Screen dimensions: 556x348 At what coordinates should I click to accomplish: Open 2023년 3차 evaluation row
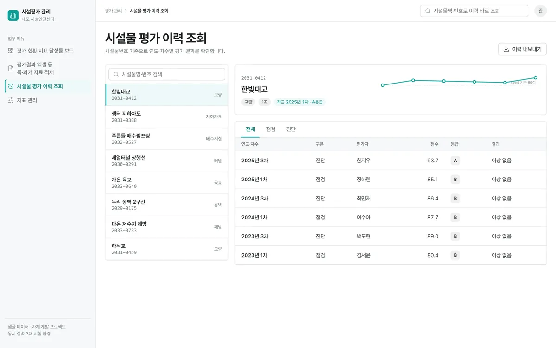391,236
